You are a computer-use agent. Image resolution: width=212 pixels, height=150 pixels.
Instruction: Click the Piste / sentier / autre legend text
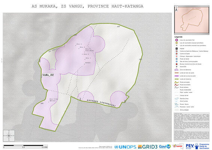186,92
